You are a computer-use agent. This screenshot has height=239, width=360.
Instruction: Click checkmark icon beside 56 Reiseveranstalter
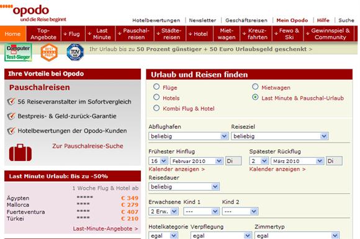[x=11, y=102]
